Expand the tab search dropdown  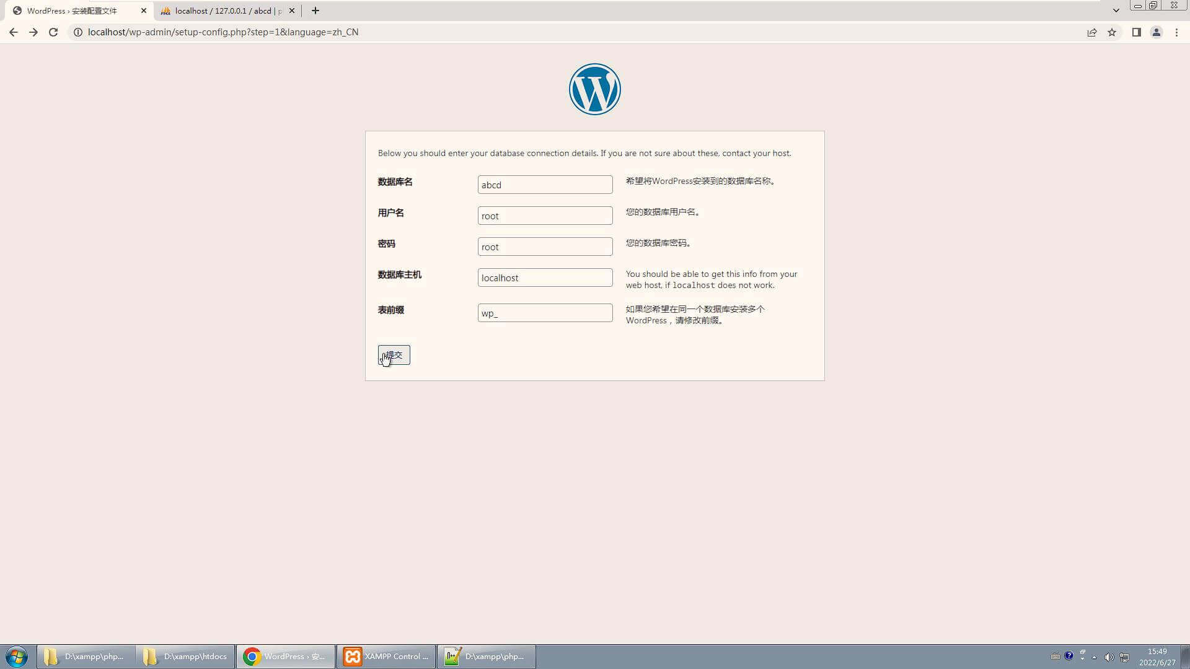pyautogui.click(x=1116, y=11)
